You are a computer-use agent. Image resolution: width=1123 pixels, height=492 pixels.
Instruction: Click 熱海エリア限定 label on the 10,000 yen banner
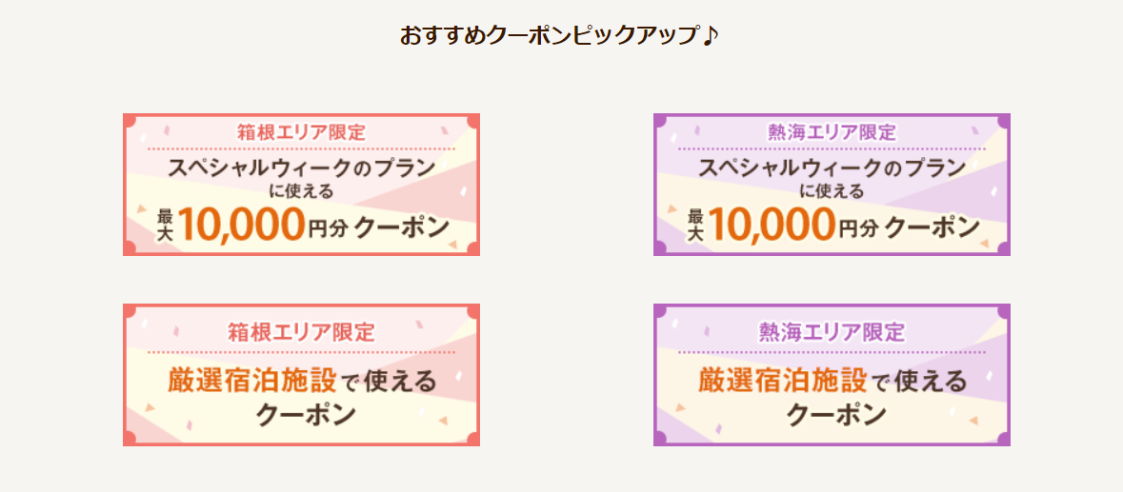point(832,133)
